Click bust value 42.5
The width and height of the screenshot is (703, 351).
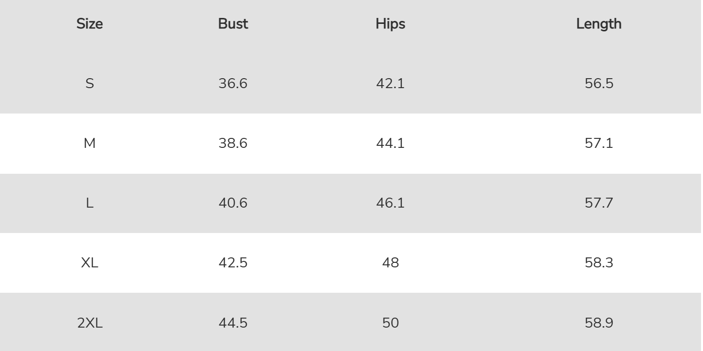tap(233, 263)
